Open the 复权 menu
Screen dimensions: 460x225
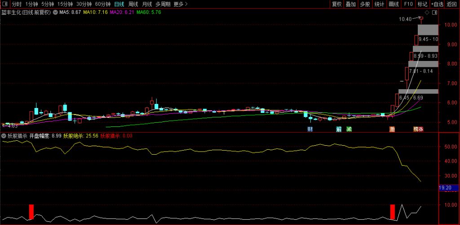click(x=336, y=4)
